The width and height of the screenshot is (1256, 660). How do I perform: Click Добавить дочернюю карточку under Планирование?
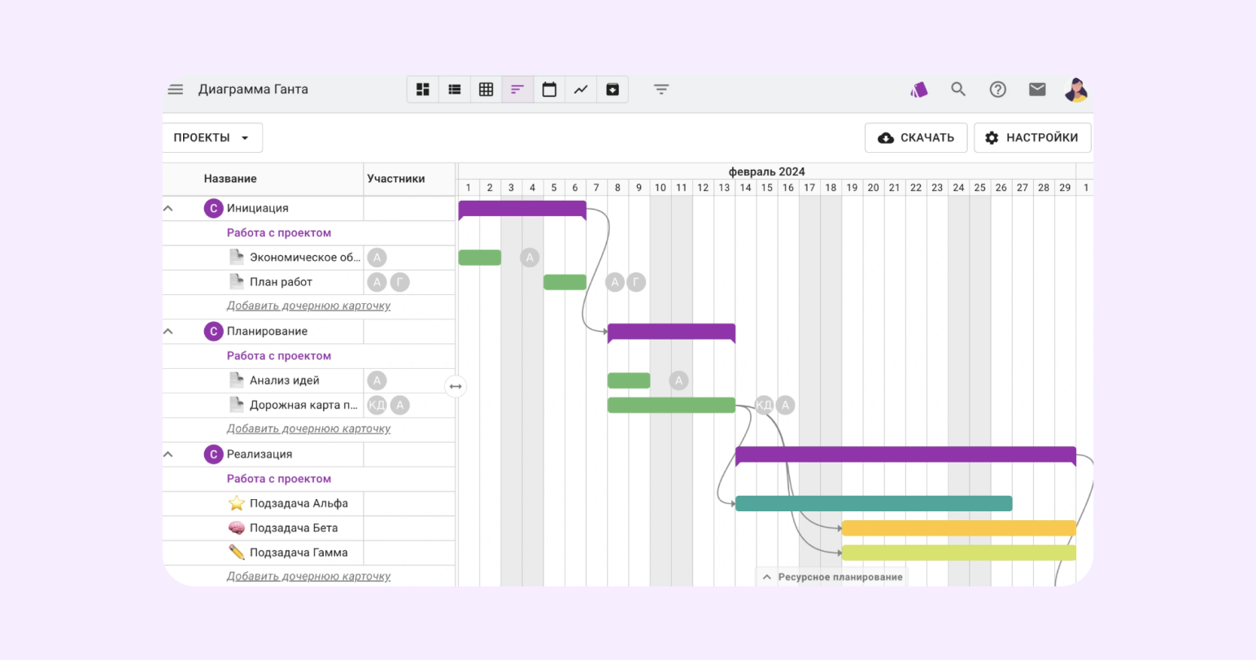(x=308, y=428)
